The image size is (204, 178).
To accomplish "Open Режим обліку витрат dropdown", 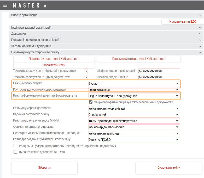I will coord(134,84).
